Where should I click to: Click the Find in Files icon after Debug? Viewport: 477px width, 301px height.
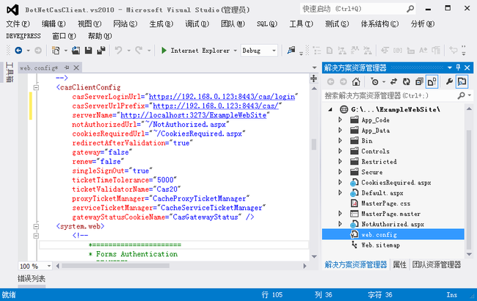point(291,50)
